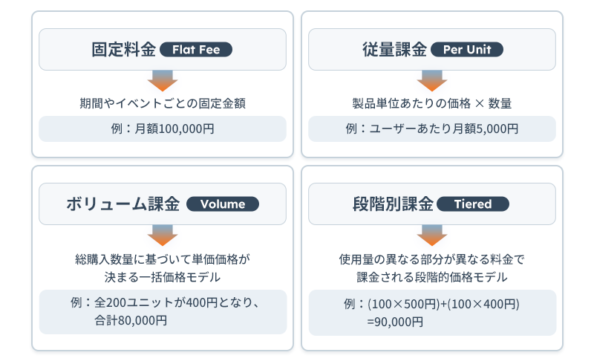The width and height of the screenshot is (594, 364).
Task: Select the ユーザーあたり月額5,000円 example box
Action: tap(431, 129)
